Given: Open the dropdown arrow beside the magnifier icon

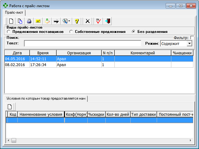Looking at the screenshot, I should pyautogui.click(x=69, y=21).
